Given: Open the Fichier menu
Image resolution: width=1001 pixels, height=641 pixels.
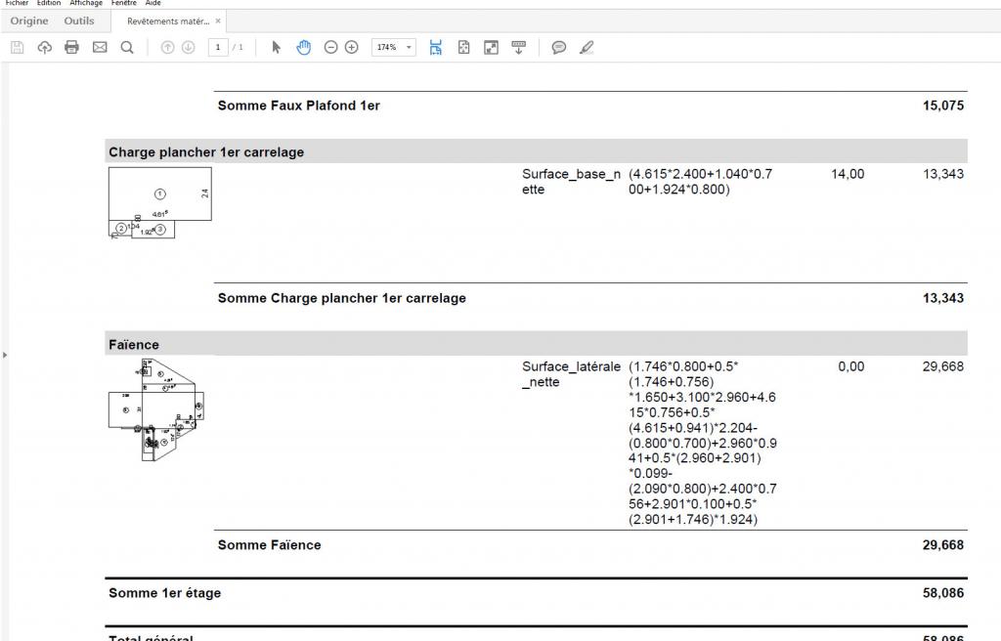Looking at the screenshot, I should point(17,3).
